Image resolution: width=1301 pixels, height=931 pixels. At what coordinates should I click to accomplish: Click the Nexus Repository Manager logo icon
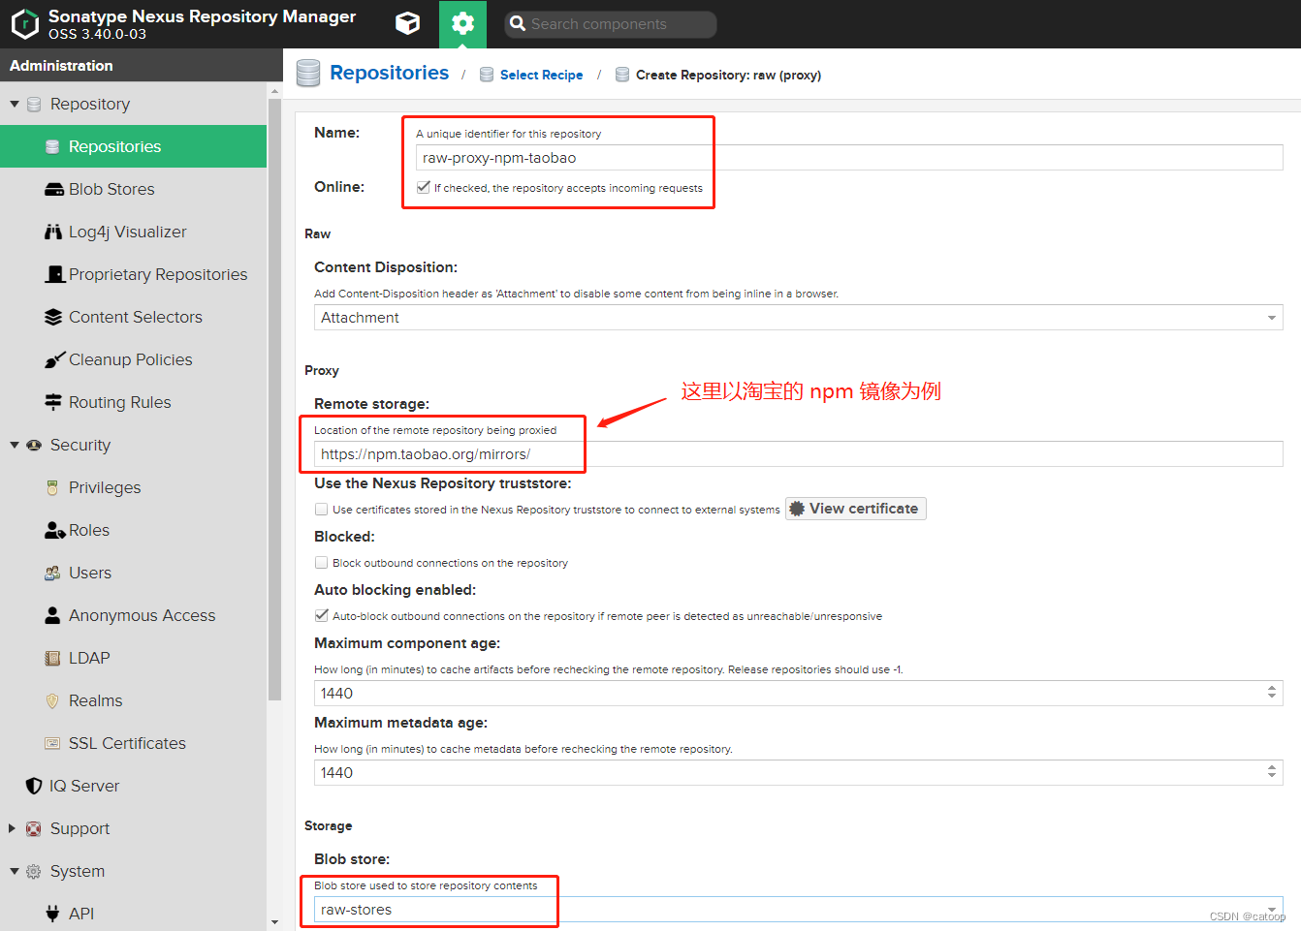[24, 24]
